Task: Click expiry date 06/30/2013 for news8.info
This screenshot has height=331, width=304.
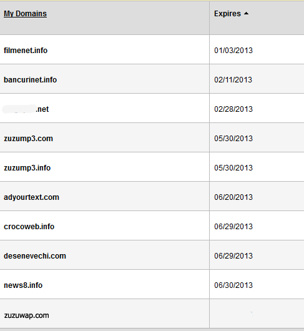Action: tap(233, 285)
